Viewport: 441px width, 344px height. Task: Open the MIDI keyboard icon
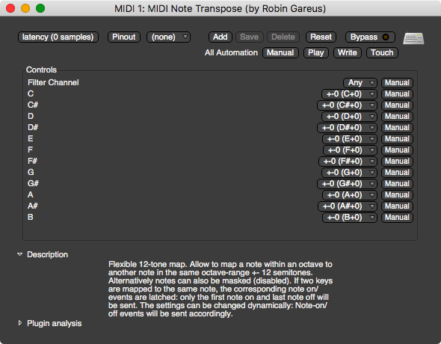click(x=413, y=38)
